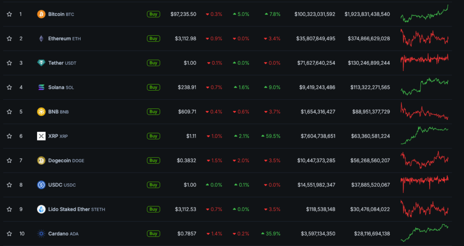The image size is (464, 246).
Task: Click the Bitcoin coin logo icon
Action: point(41,14)
